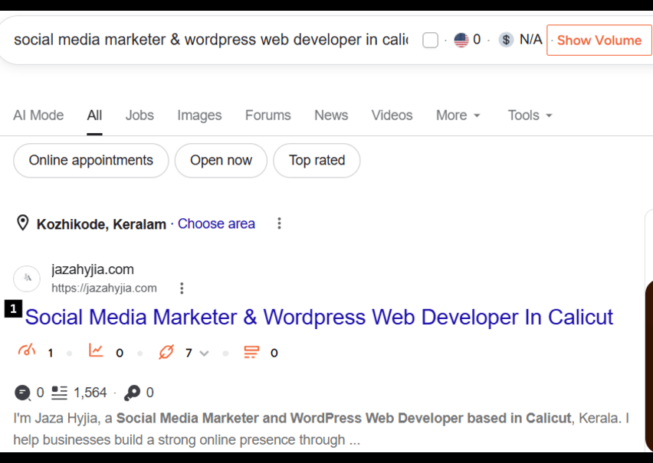Apply the Open now filter chip
This screenshot has width=653, height=463.
click(221, 161)
